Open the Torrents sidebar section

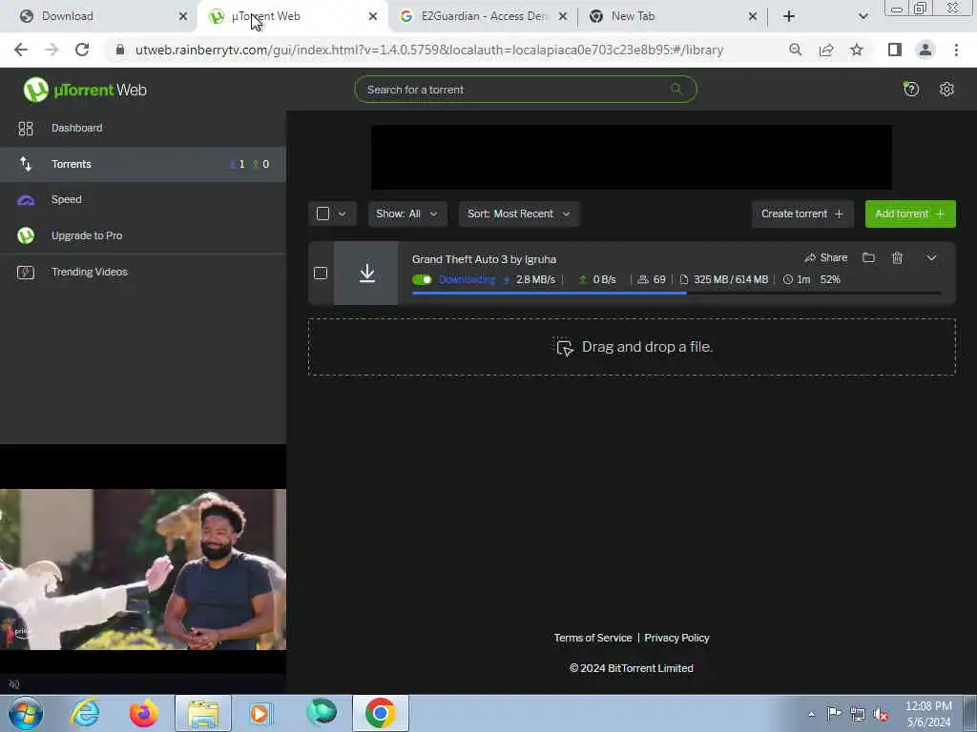point(143,164)
